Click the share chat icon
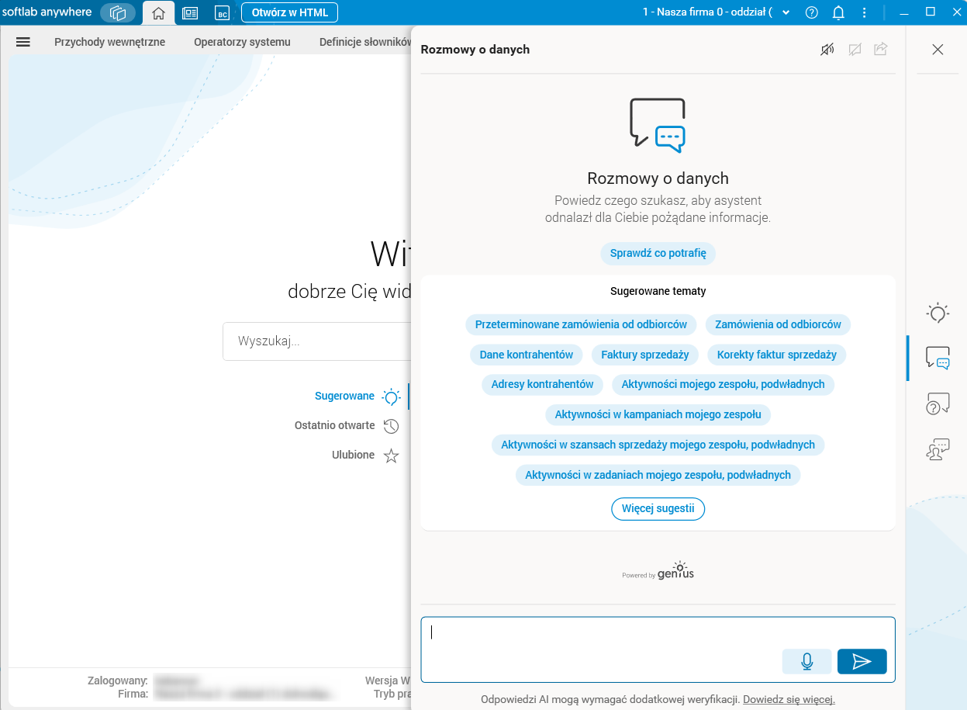Image resolution: width=967 pixels, height=710 pixels. click(880, 49)
